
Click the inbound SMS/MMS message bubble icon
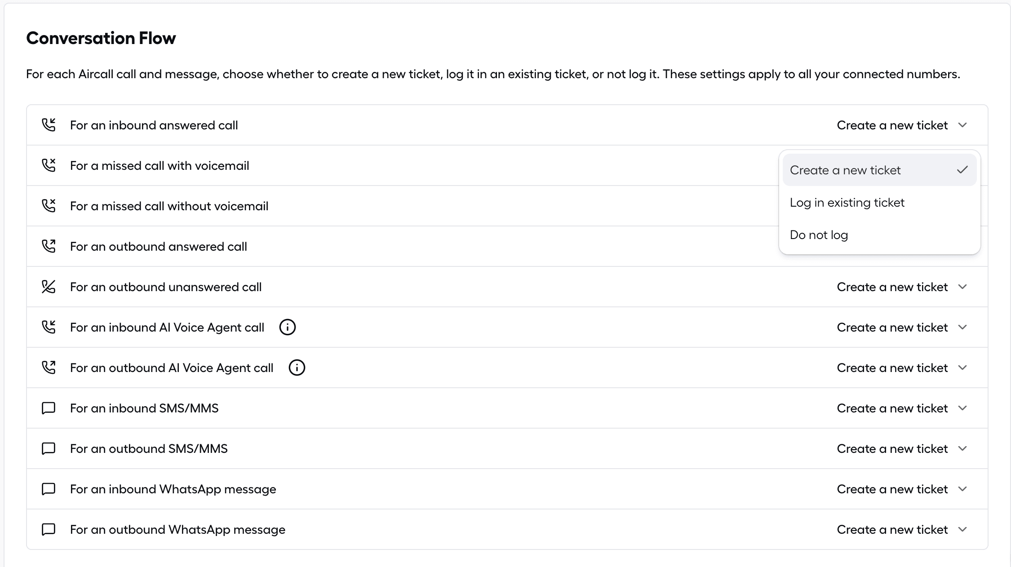click(x=49, y=408)
